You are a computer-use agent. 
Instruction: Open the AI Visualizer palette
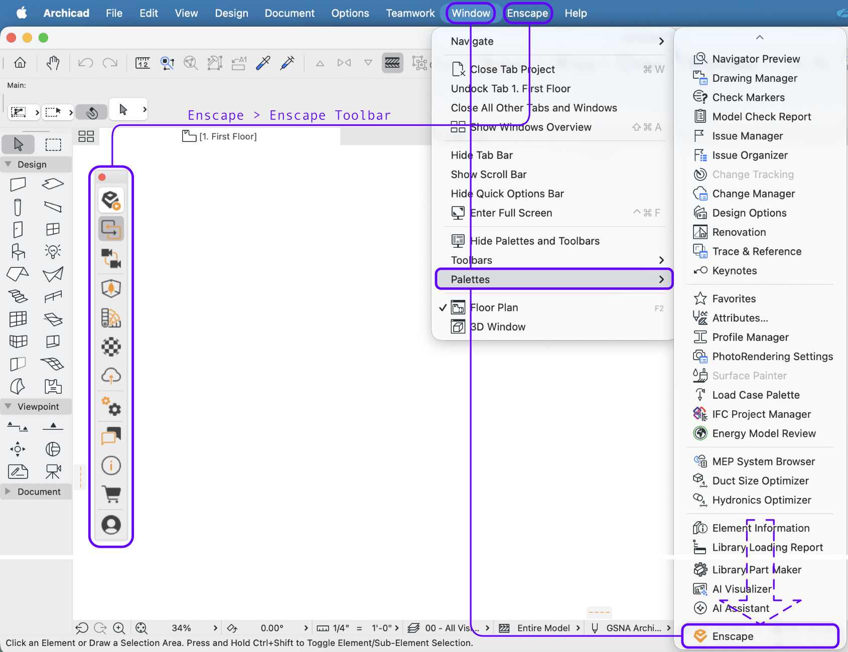coord(760,589)
